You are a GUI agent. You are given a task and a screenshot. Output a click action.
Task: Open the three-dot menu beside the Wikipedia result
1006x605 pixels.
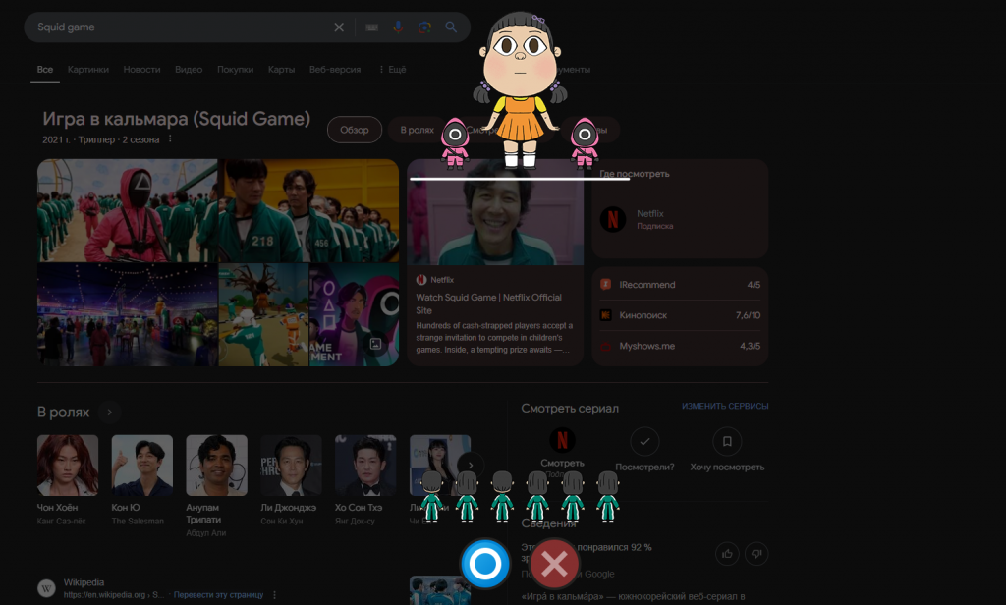click(x=275, y=595)
